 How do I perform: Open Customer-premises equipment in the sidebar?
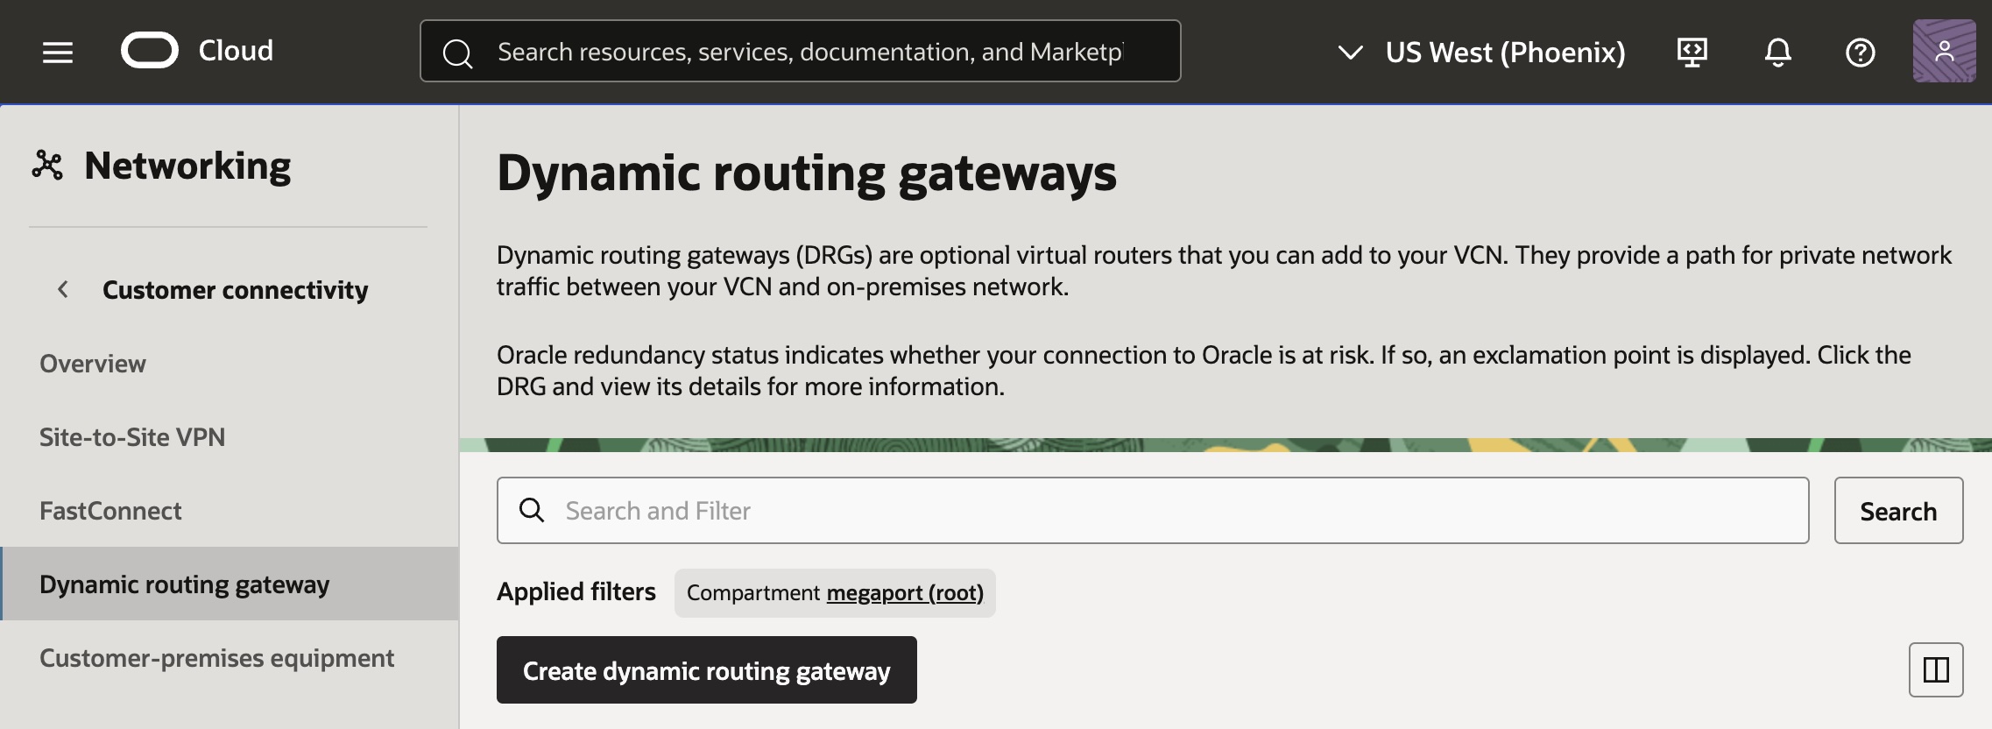[216, 658]
